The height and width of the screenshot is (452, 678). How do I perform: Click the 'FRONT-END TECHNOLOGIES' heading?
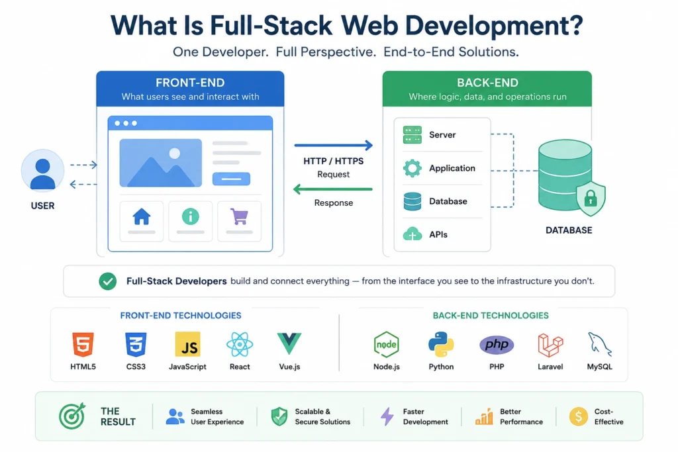coord(181,316)
